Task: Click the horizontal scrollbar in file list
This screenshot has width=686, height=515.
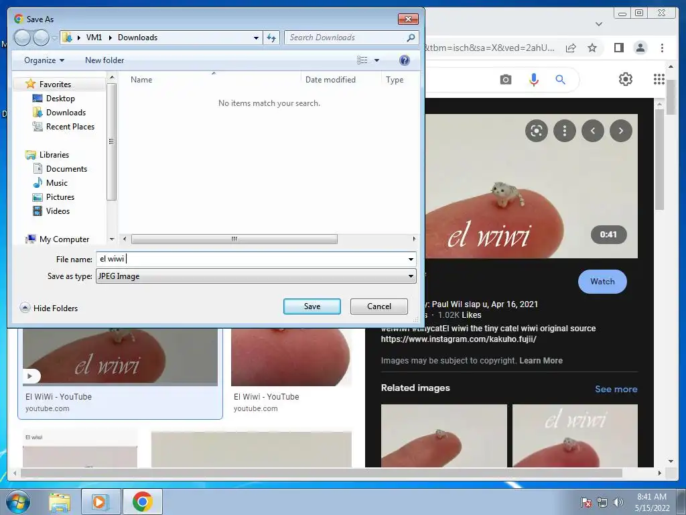Action: point(234,239)
